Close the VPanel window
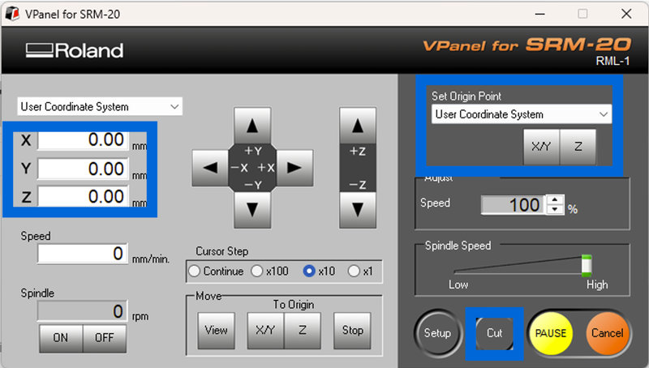Viewport: 649px width, 368px height. pos(626,14)
